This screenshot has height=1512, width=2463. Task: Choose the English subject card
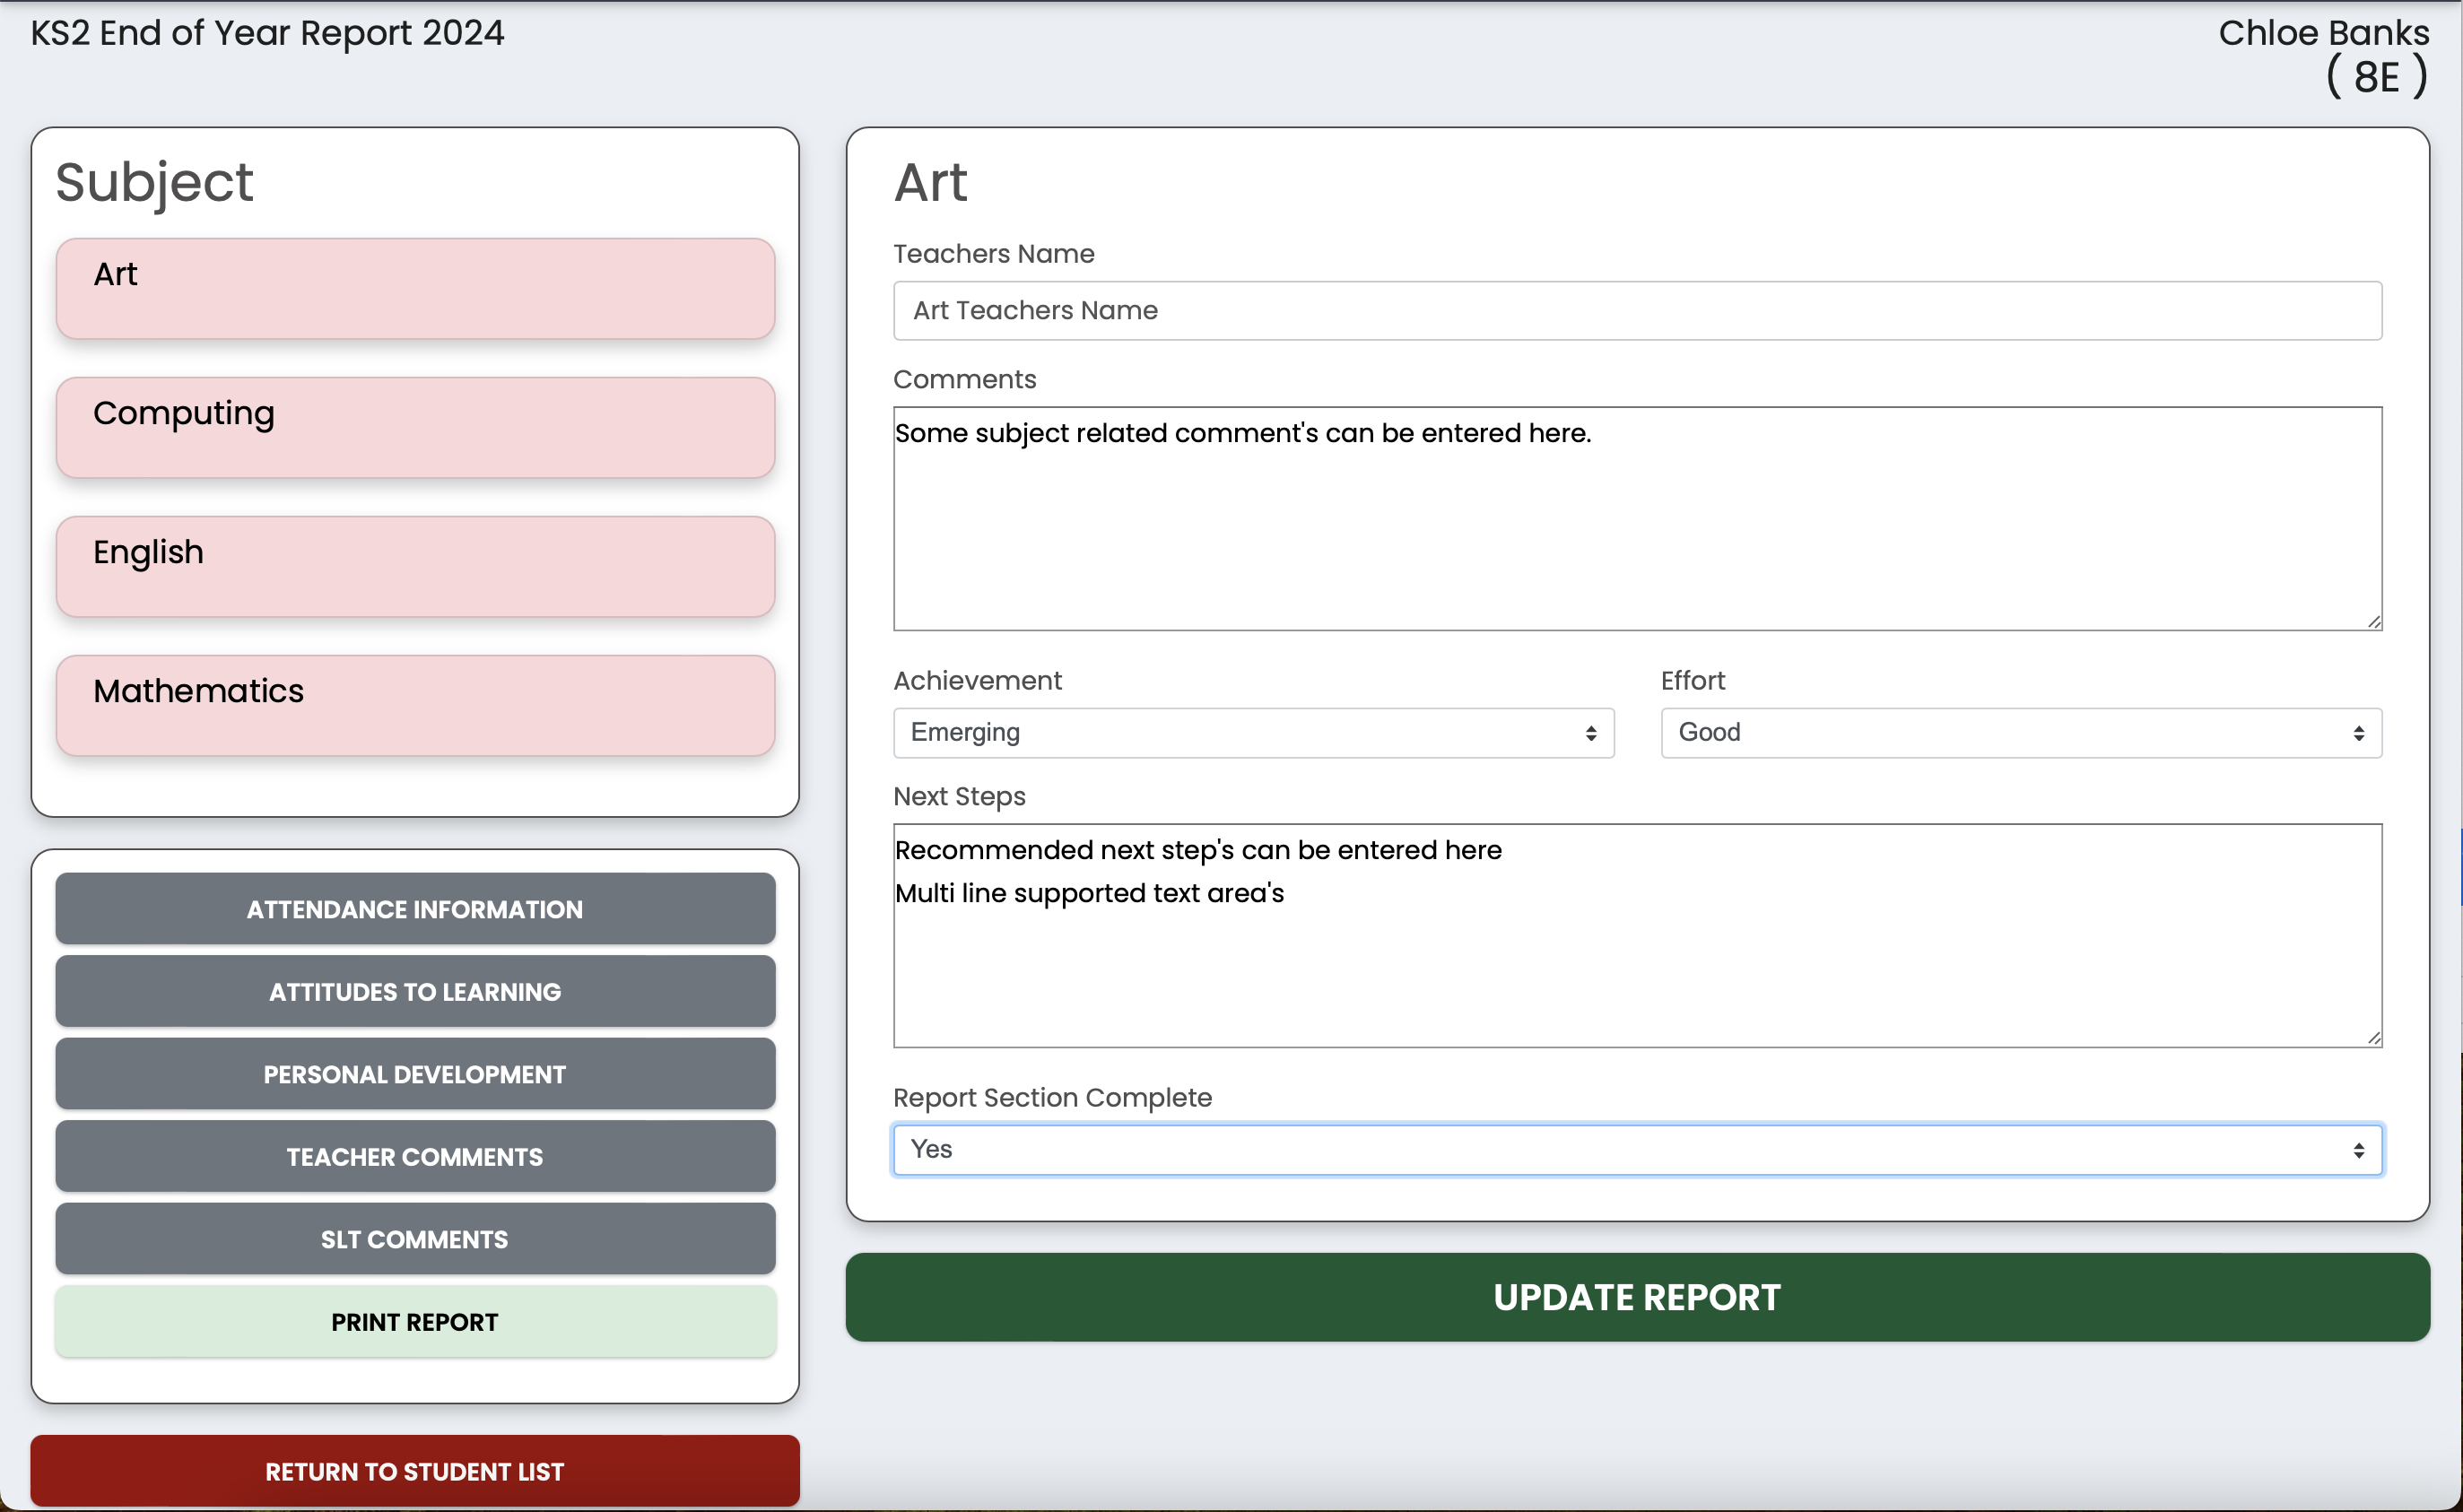coord(415,566)
